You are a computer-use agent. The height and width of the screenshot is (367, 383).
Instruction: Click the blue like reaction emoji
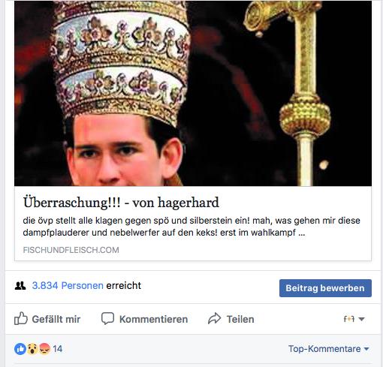[x=20, y=349]
